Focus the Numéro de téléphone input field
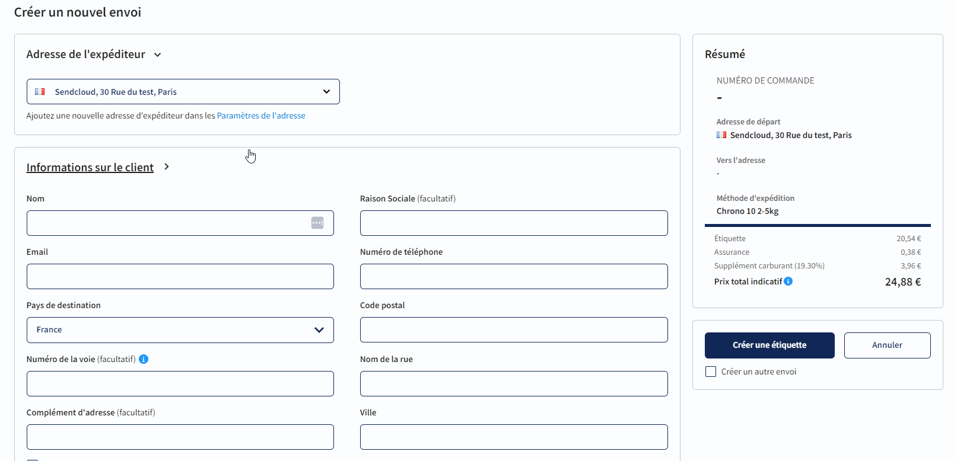Viewport: 954px width, 461px height. (x=514, y=277)
